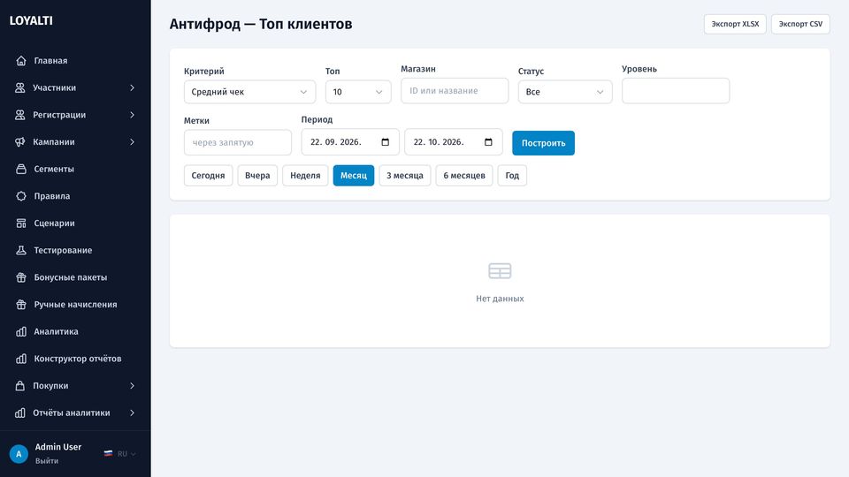Expand the Кампании submenu chevron
The image size is (849, 477).
pos(132,141)
